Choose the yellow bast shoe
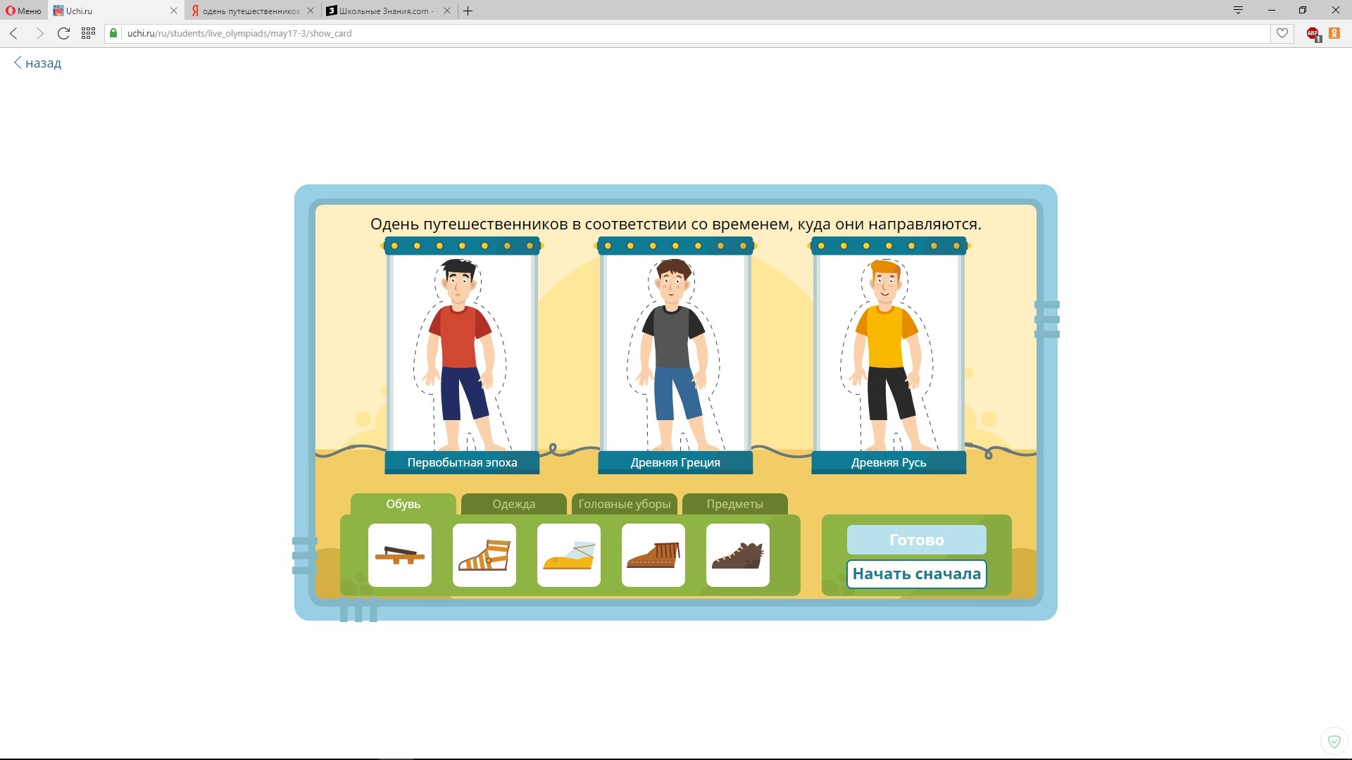 [568, 555]
